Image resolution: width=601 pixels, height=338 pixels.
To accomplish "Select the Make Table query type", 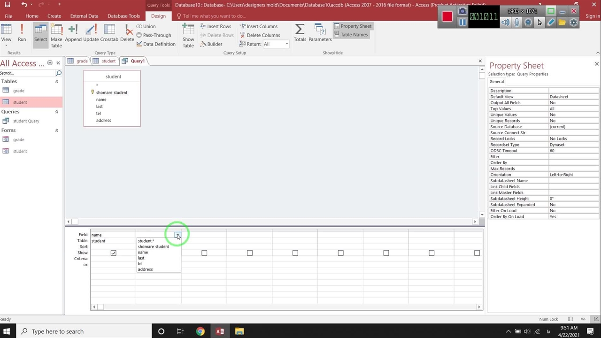I will point(56,35).
